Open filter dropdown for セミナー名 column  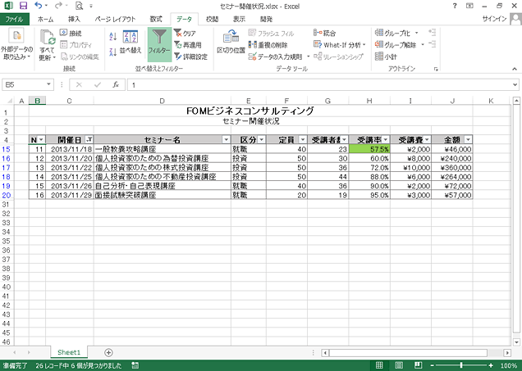point(227,139)
